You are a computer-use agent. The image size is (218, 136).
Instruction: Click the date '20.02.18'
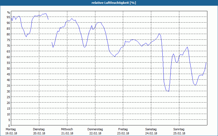tap(39, 134)
